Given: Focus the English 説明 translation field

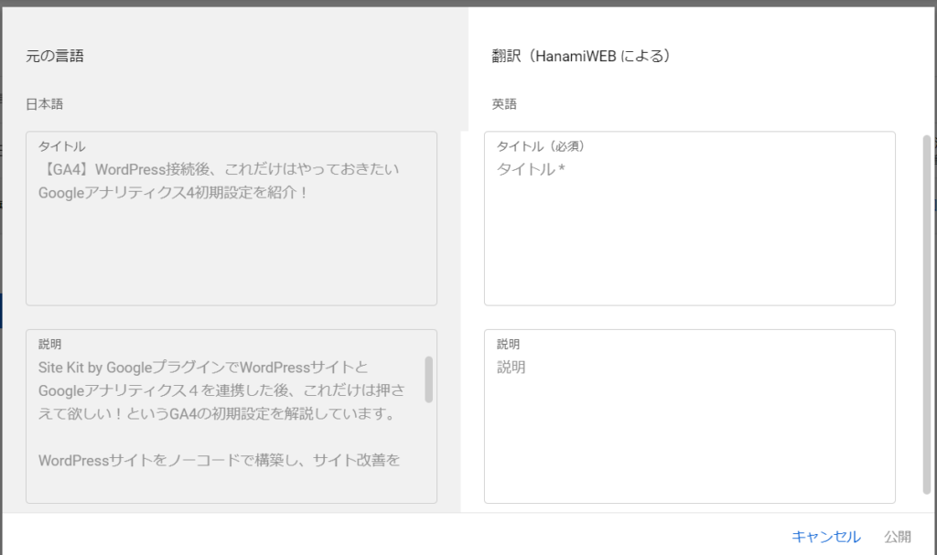Looking at the screenshot, I should pyautogui.click(x=689, y=430).
